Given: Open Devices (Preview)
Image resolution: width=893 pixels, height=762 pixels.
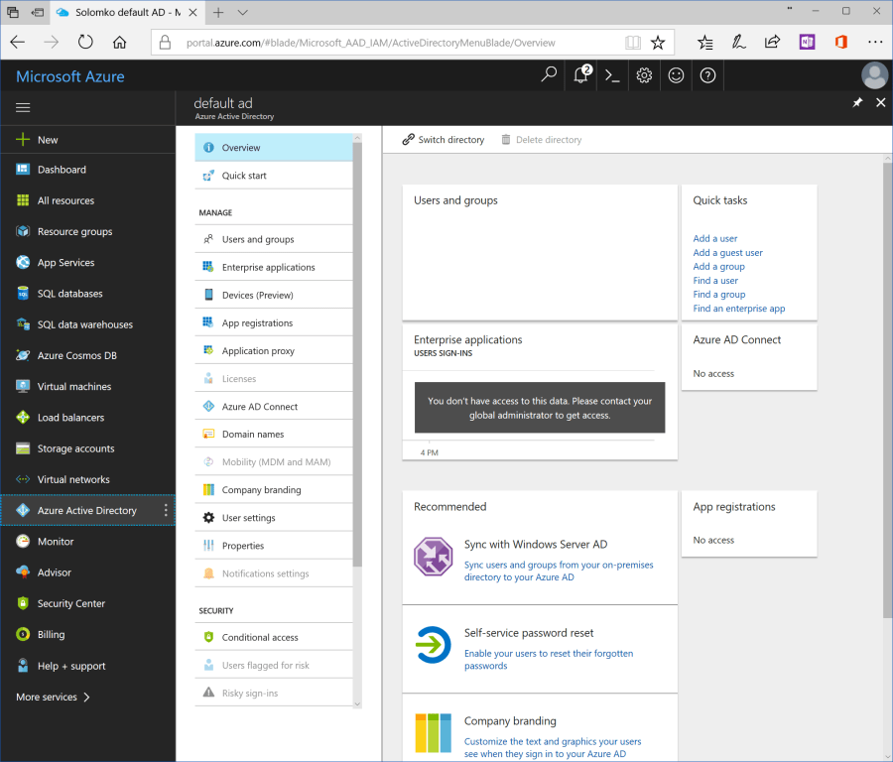Looking at the screenshot, I should coord(274,295).
